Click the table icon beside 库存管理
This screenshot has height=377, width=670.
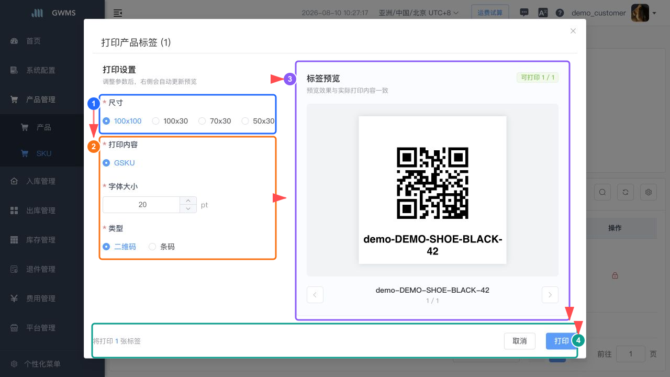tap(15, 240)
